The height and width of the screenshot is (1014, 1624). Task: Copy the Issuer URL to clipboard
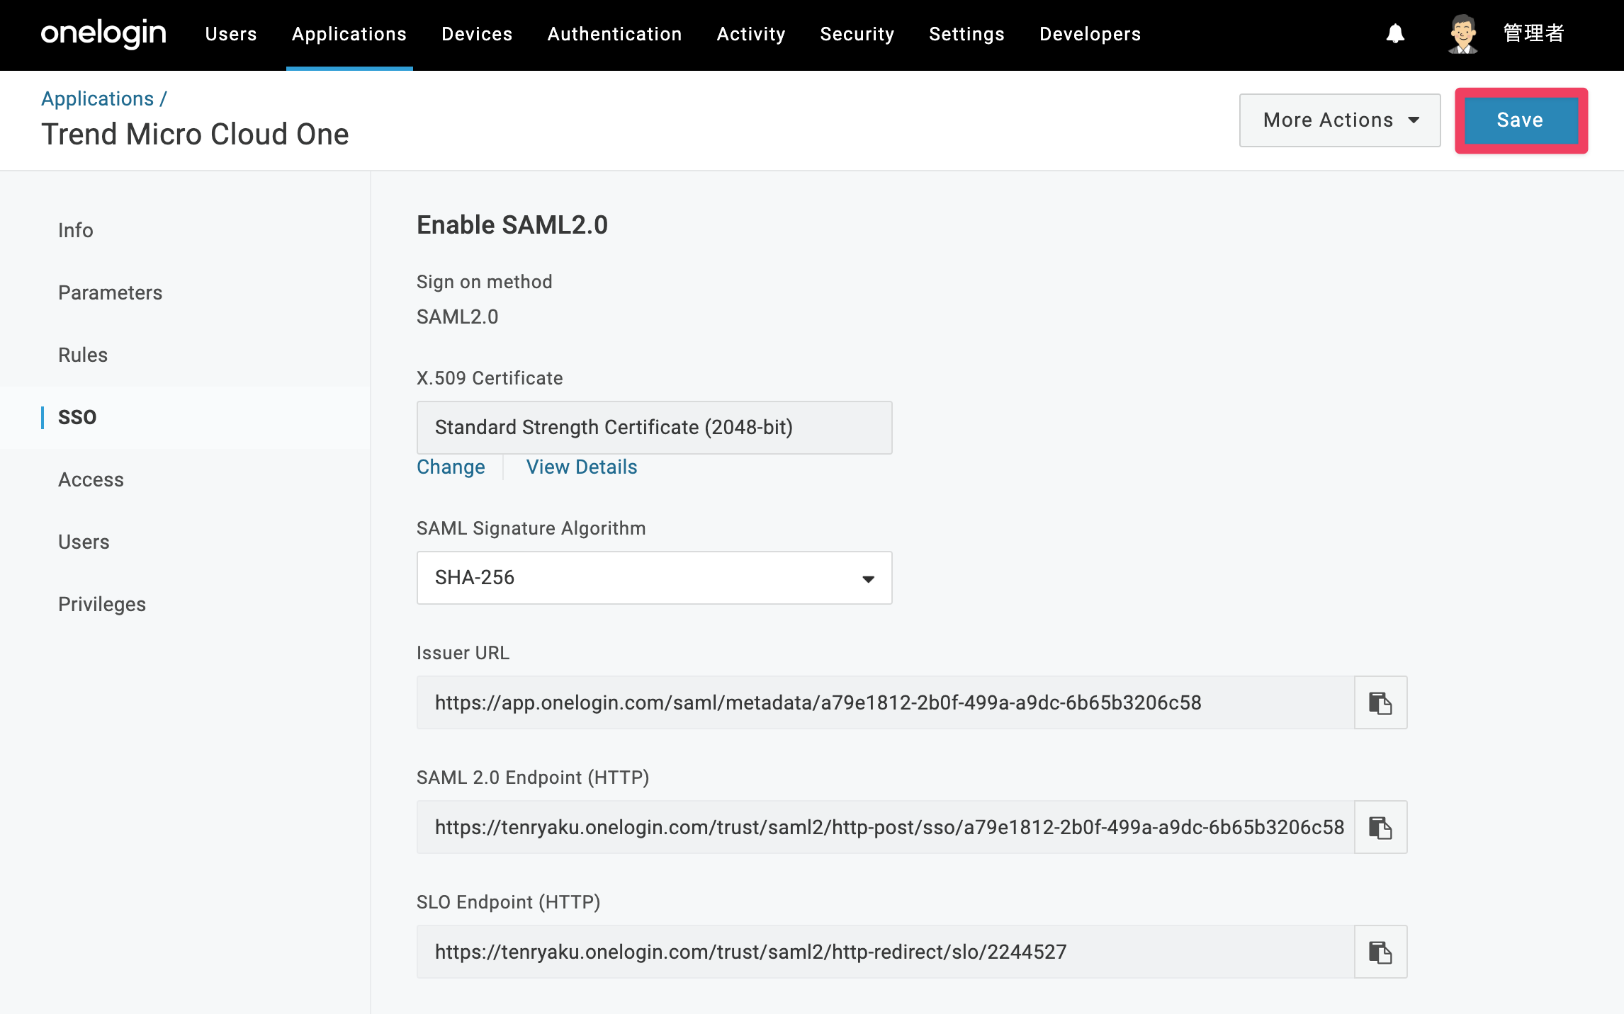coord(1380,702)
